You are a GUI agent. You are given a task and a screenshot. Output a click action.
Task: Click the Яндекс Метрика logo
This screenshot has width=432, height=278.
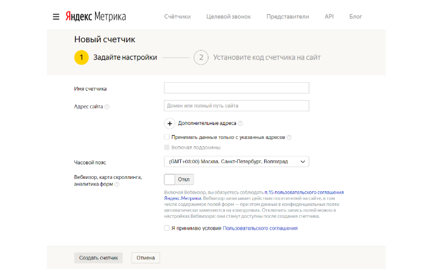click(95, 16)
